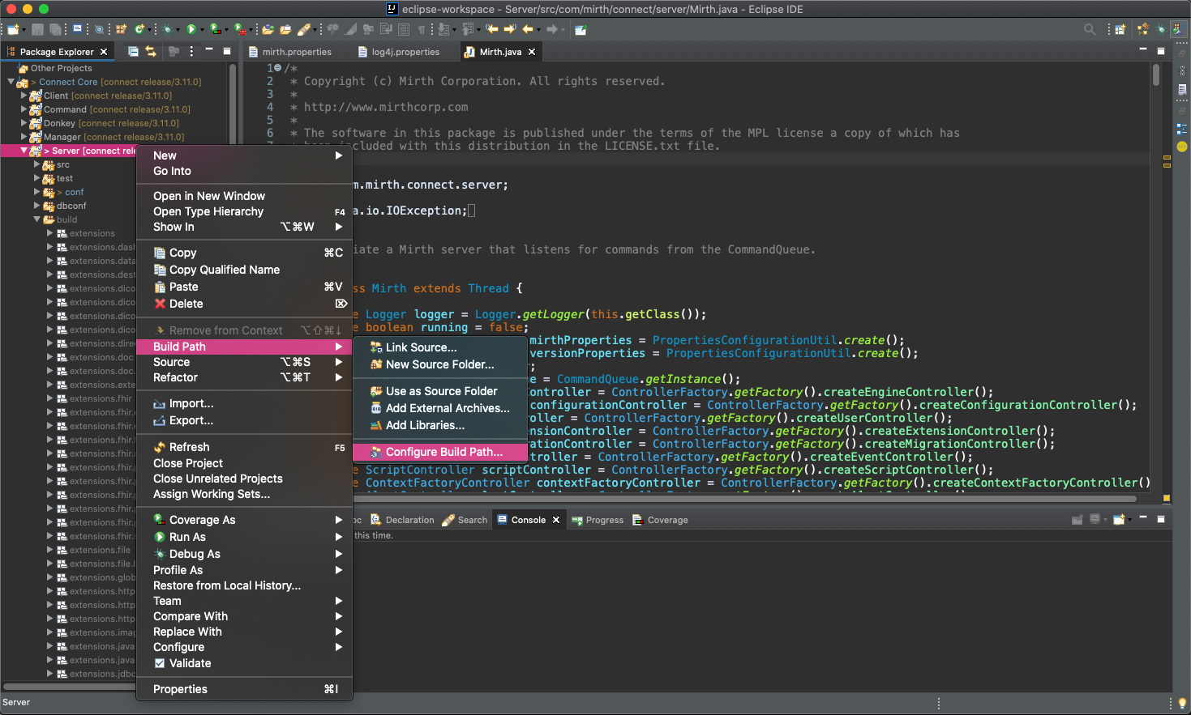Open the Progress view tab
Viewport: 1191px width, 715px height.
coord(598,520)
